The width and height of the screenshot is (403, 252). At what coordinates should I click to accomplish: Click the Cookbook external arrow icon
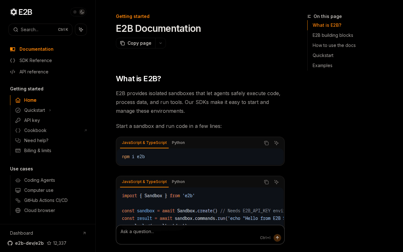point(85,130)
